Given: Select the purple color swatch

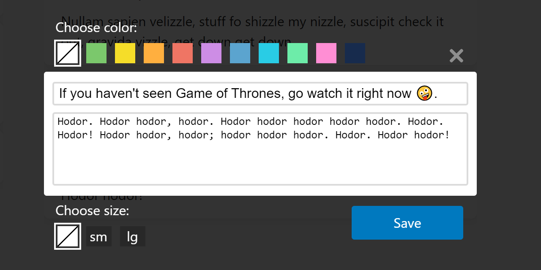Looking at the screenshot, I should 211,53.
